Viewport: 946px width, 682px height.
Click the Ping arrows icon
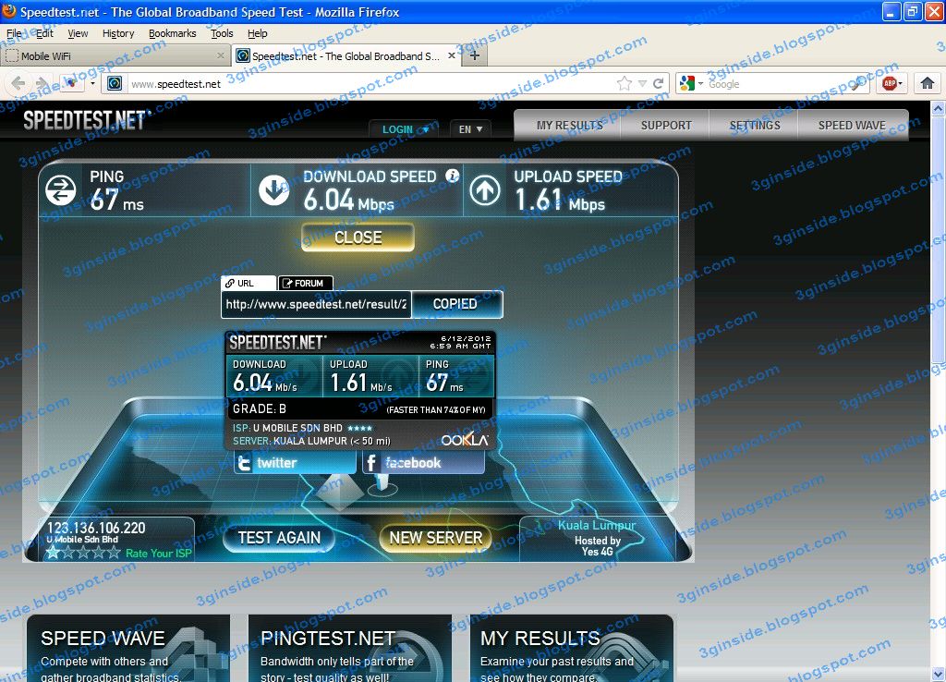[x=61, y=190]
